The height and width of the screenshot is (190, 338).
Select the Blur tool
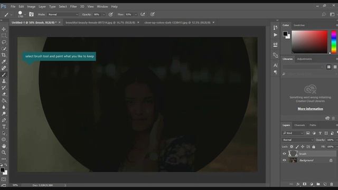pos(4,107)
